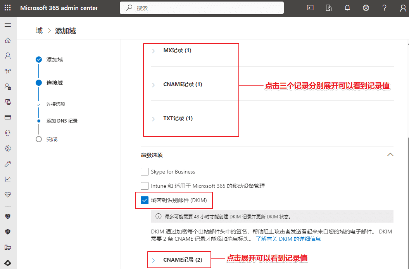Open Roles sidebar icon
409x269 pixels.
point(8,86)
